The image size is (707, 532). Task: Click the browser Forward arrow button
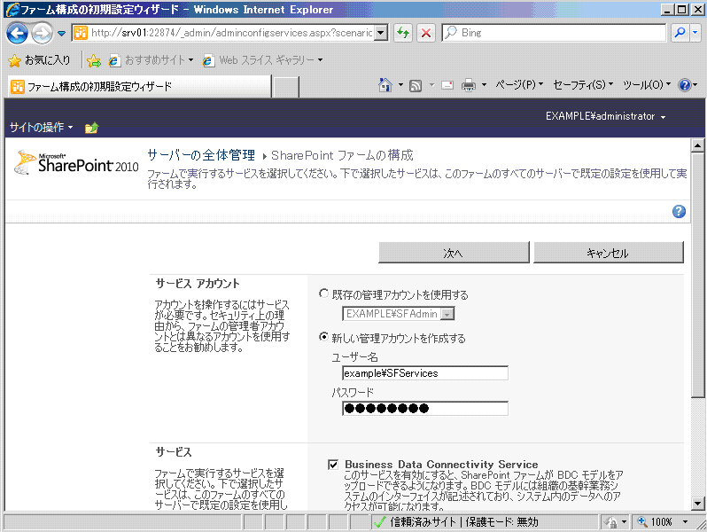pyautogui.click(x=42, y=34)
